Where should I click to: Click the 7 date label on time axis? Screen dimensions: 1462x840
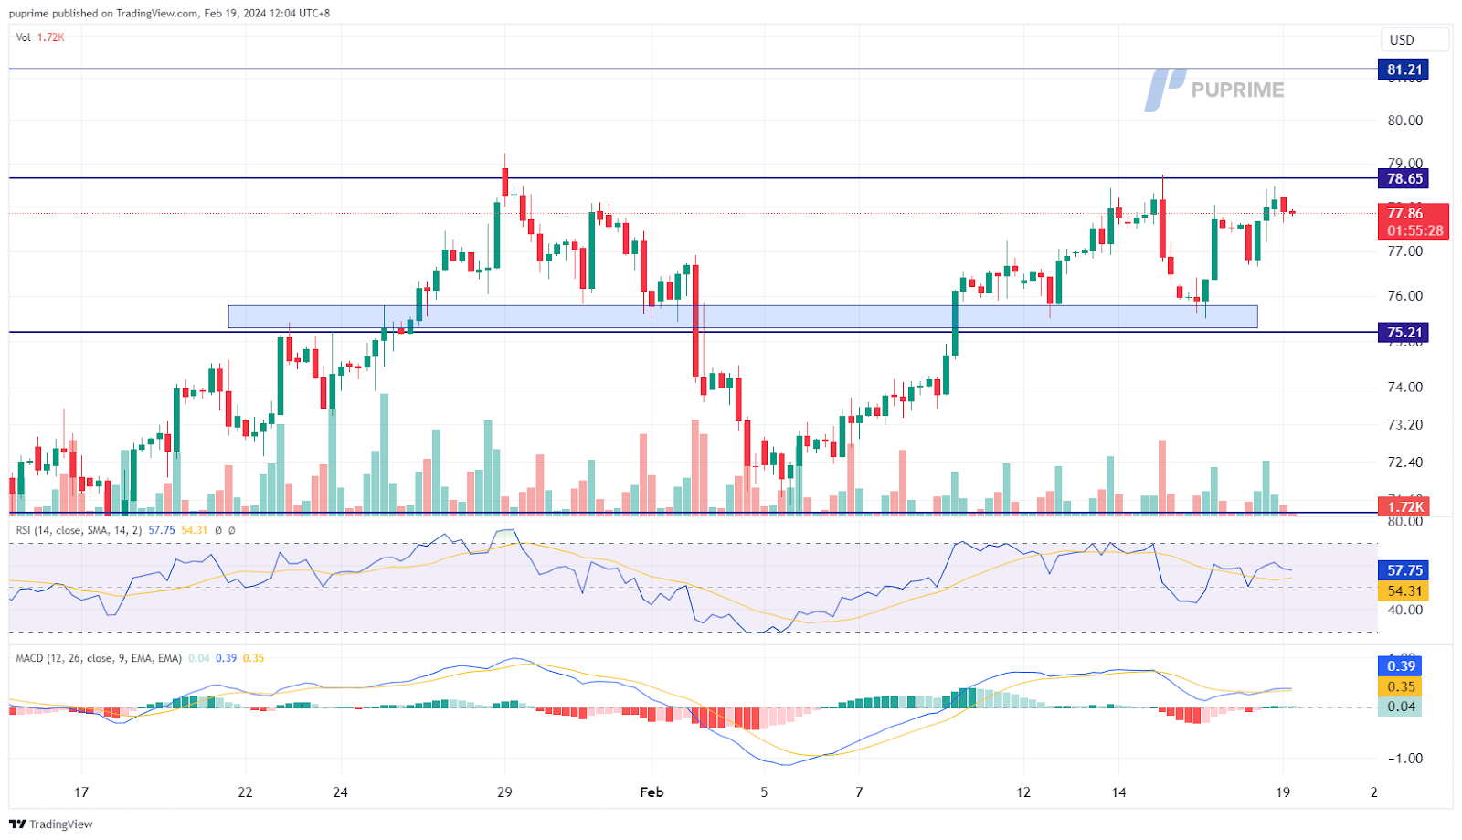tap(859, 792)
